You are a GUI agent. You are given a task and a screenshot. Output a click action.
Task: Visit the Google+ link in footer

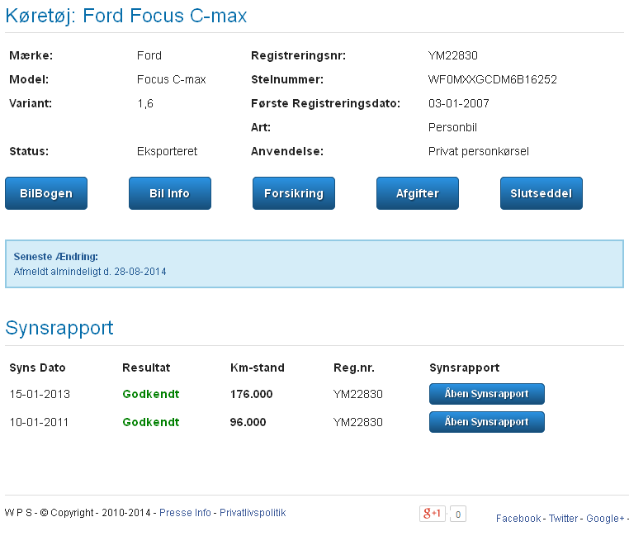click(x=605, y=519)
